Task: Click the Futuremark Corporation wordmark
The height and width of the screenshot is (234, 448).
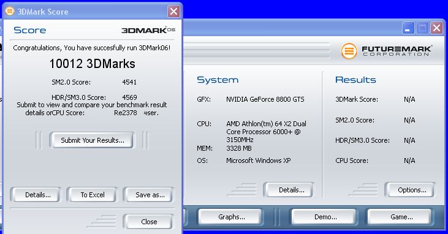Action: 397,51
